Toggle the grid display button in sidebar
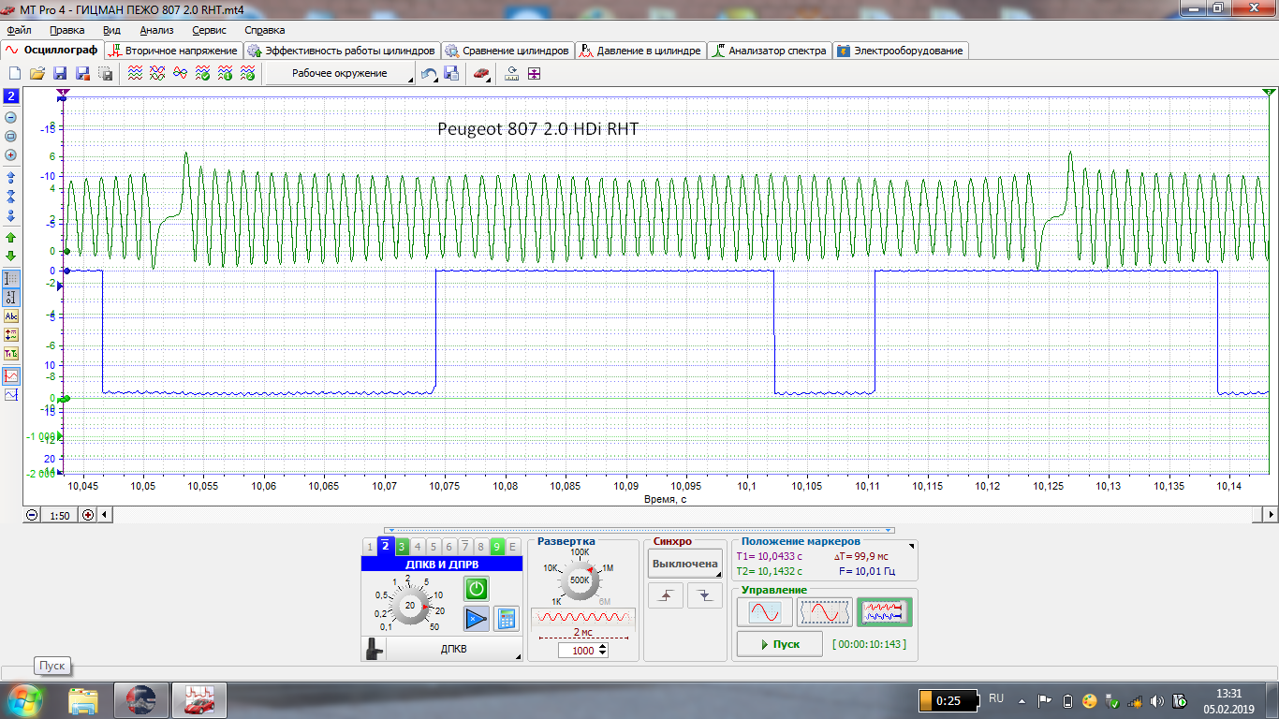The width and height of the screenshot is (1279, 719). [11, 279]
